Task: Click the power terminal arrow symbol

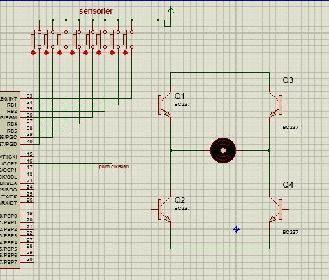Action: pos(170,10)
